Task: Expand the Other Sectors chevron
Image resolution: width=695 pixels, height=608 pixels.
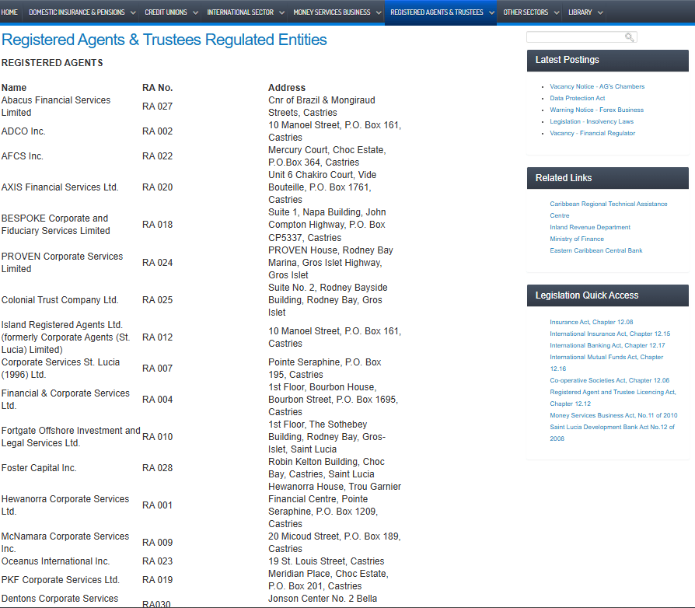Action: click(557, 13)
